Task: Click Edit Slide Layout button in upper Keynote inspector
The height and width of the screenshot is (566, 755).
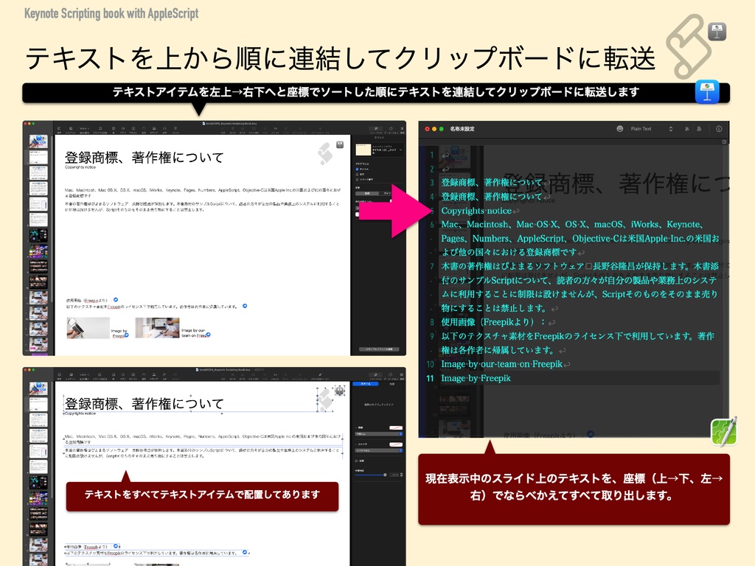Action: tap(380, 349)
